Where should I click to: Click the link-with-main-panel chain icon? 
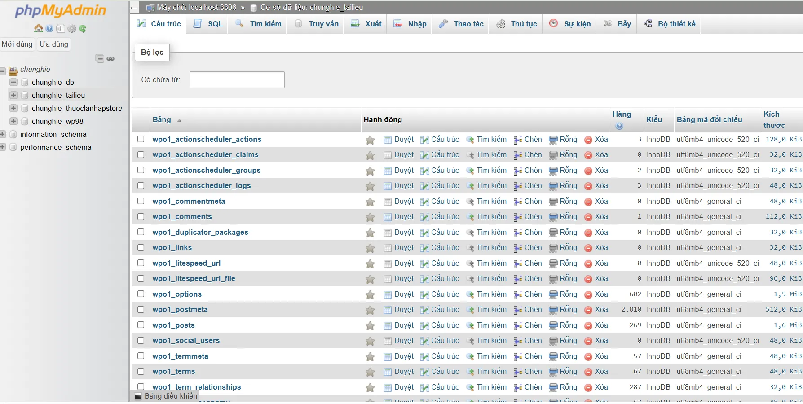click(110, 59)
